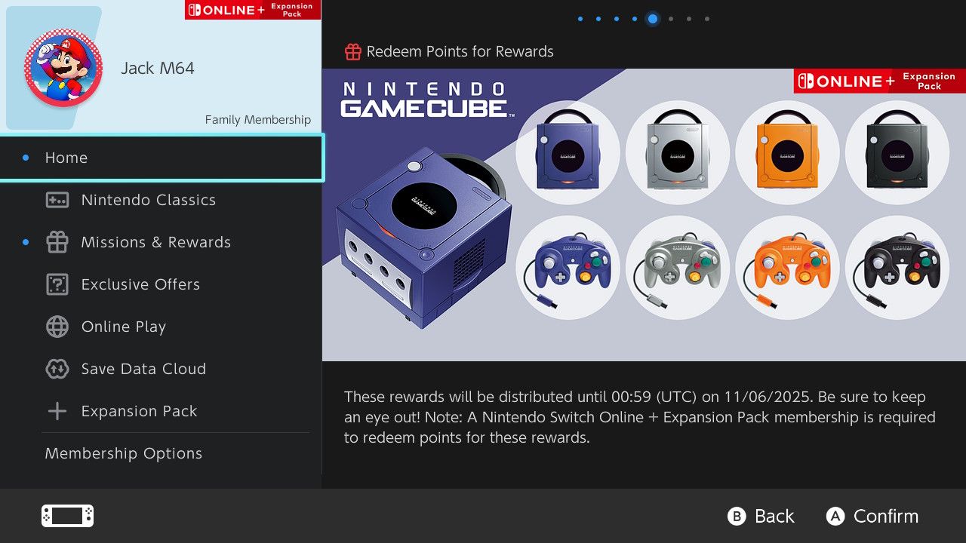Click the Expansion Pack plus icon

click(57, 411)
